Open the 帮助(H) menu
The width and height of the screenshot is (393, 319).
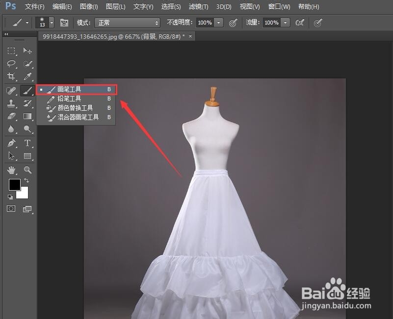309,6
